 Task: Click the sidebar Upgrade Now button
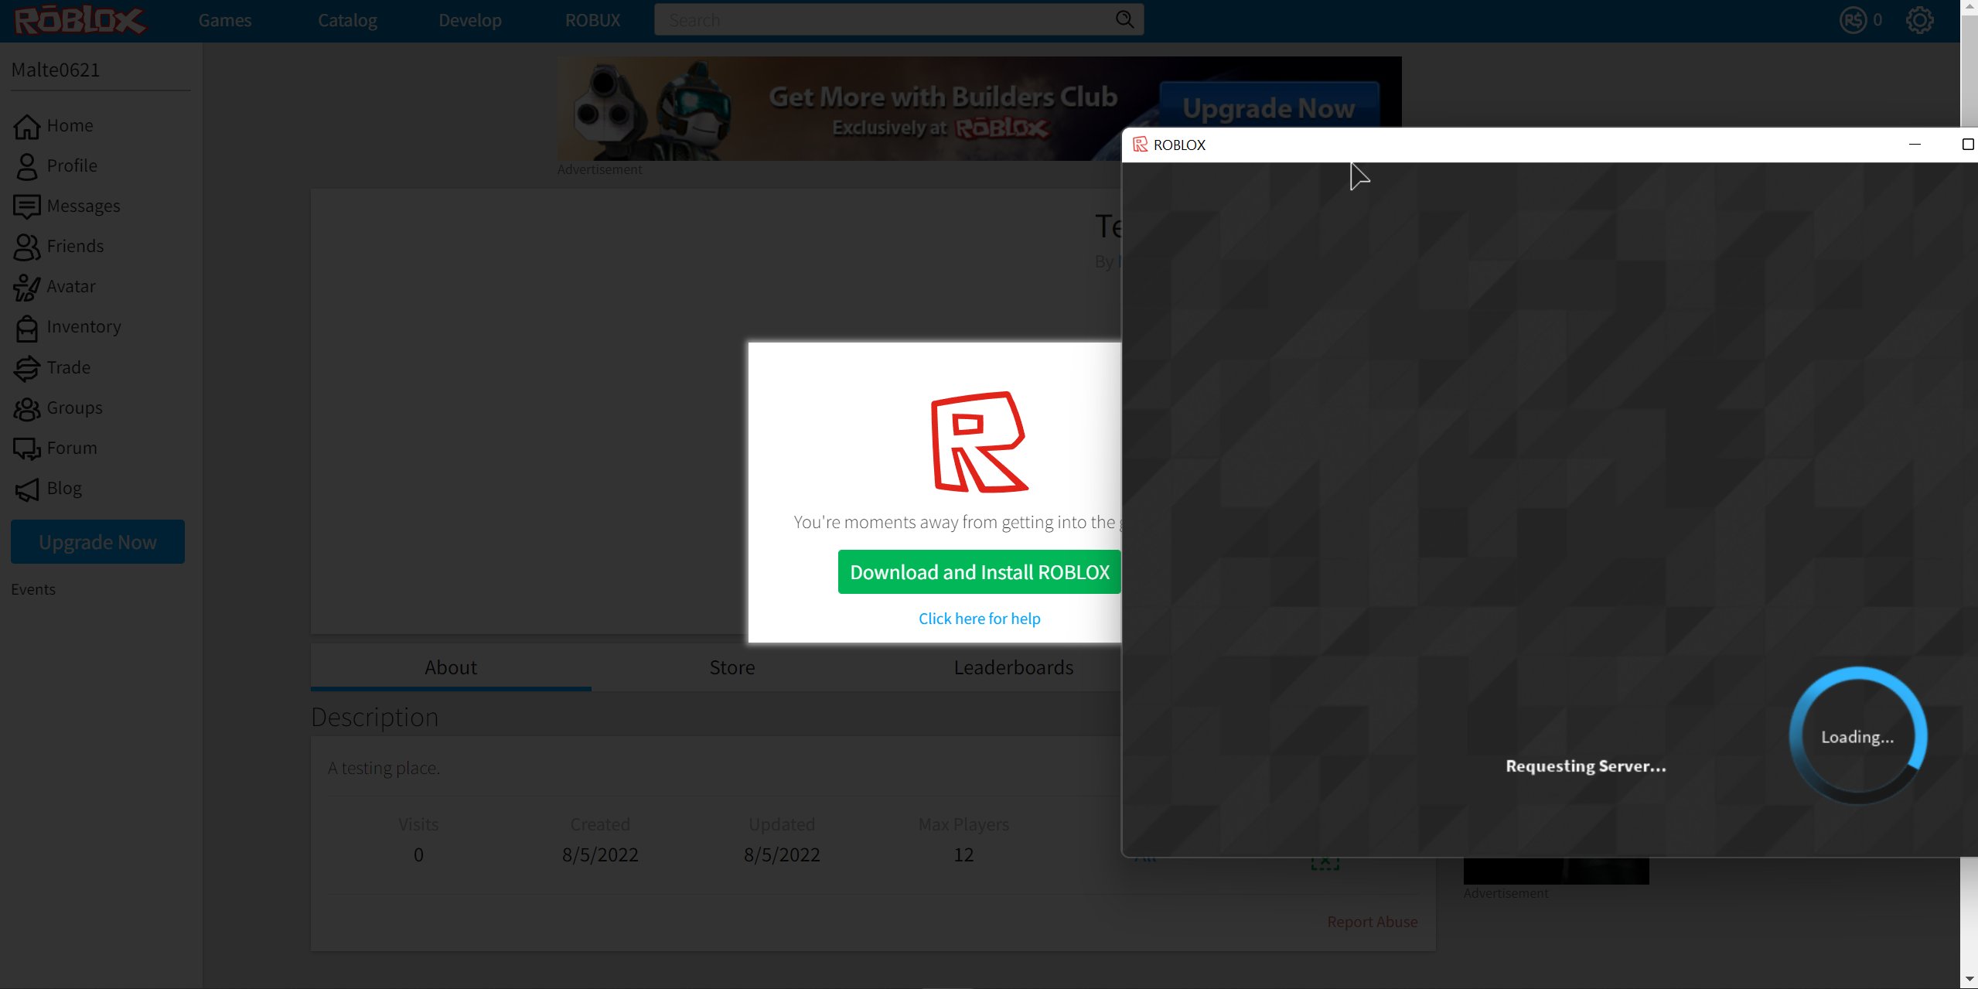tap(97, 542)
